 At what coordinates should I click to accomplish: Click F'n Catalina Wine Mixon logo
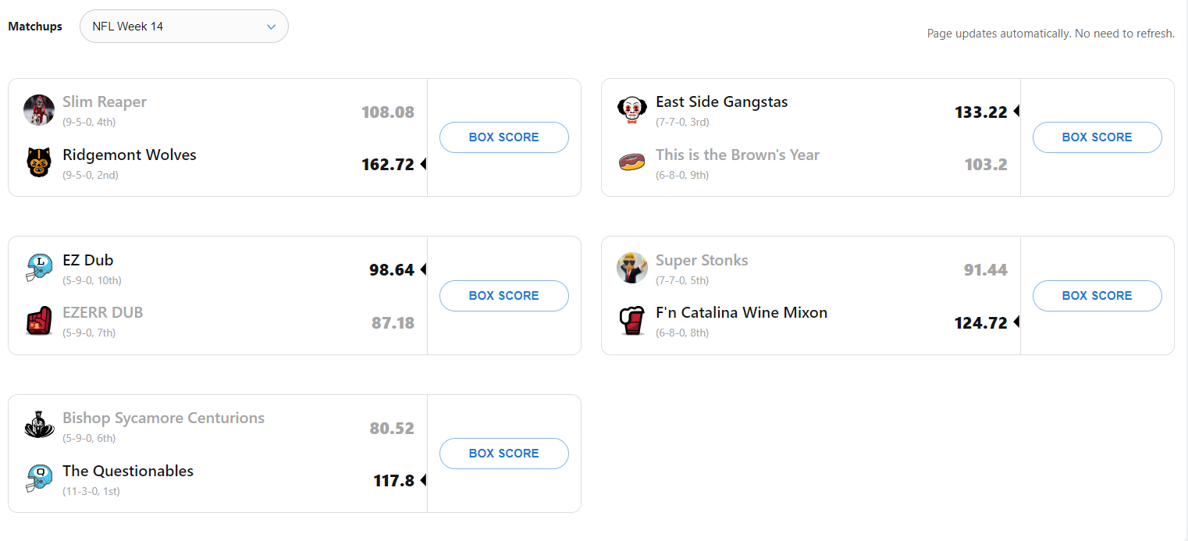coord(631,321)
